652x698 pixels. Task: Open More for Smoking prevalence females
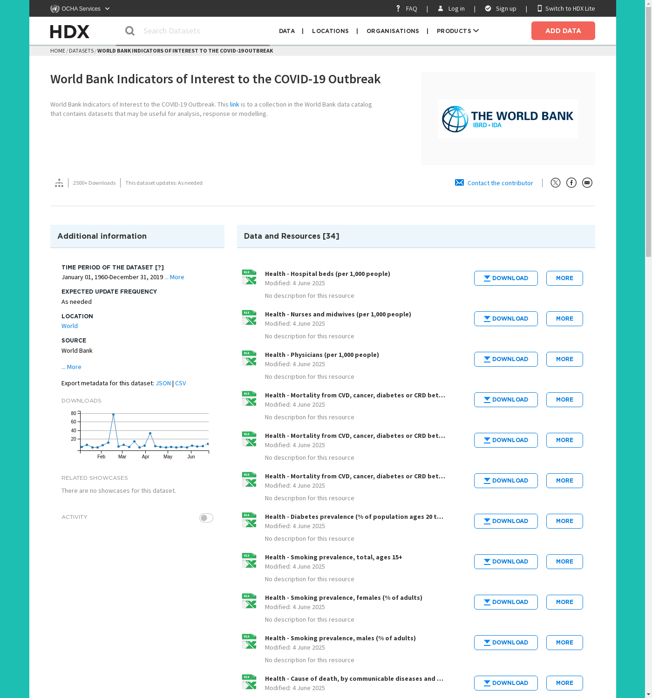(564, 602)
